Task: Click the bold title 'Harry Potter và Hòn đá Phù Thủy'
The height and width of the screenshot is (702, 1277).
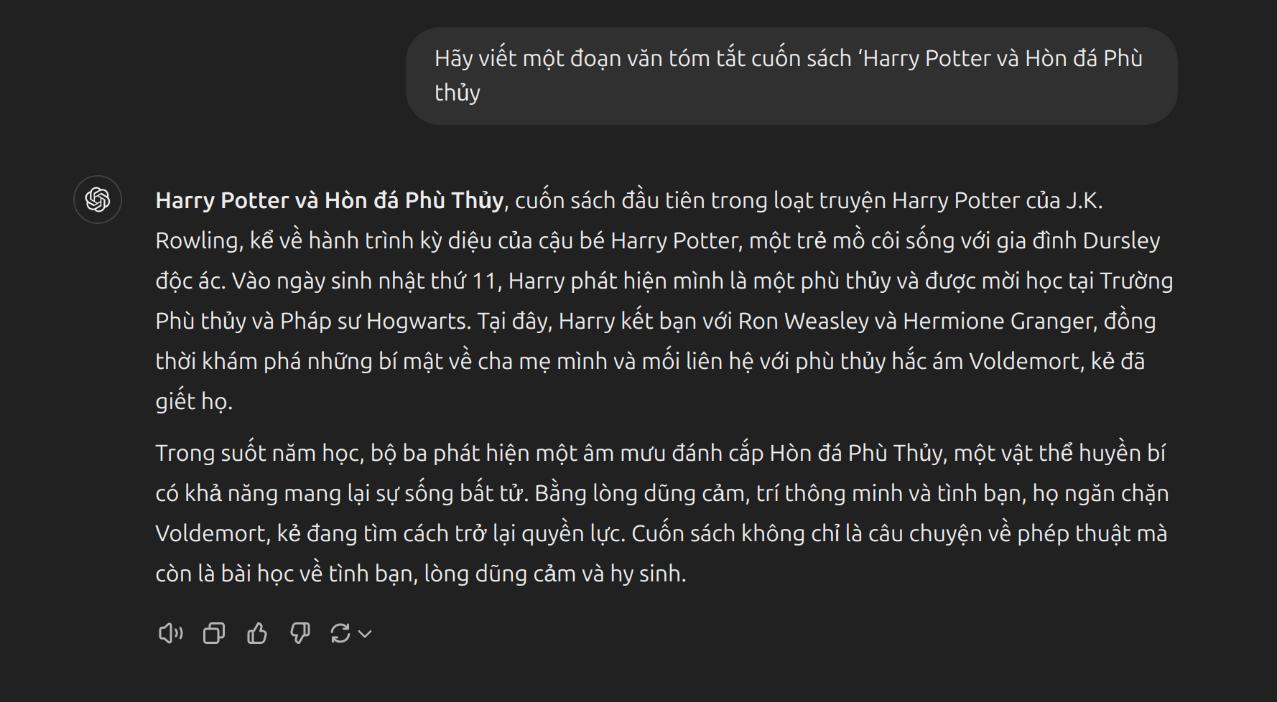Action: [x=330, y=200]
